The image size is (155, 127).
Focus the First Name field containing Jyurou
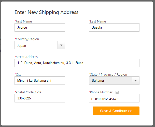(x=40, y=28)
